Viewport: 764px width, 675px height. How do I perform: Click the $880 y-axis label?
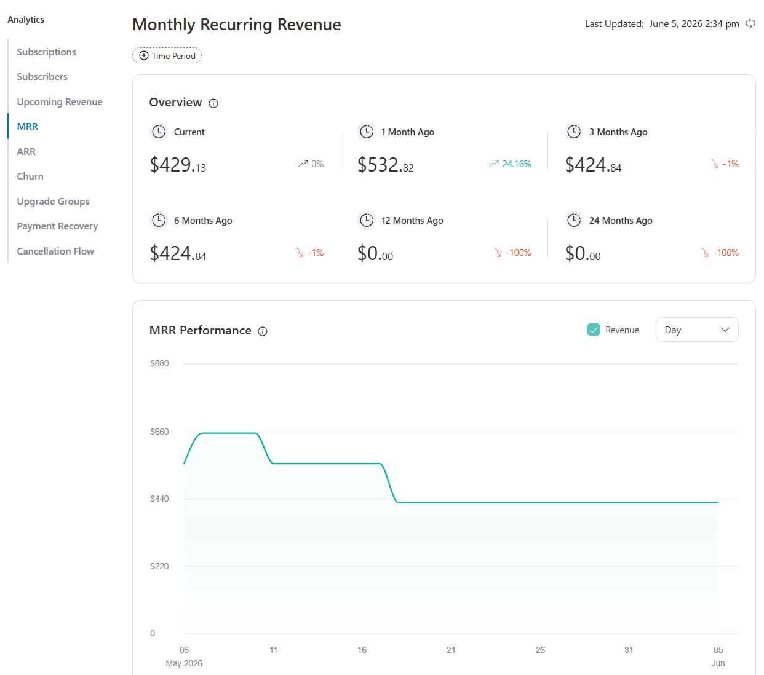(x=159, y=363)
